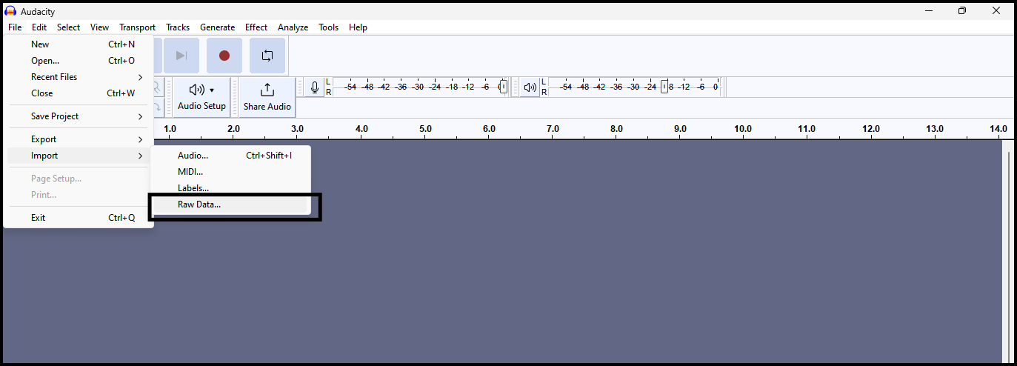Click the File menu title
1017x366 pixels.
(15, 27)
